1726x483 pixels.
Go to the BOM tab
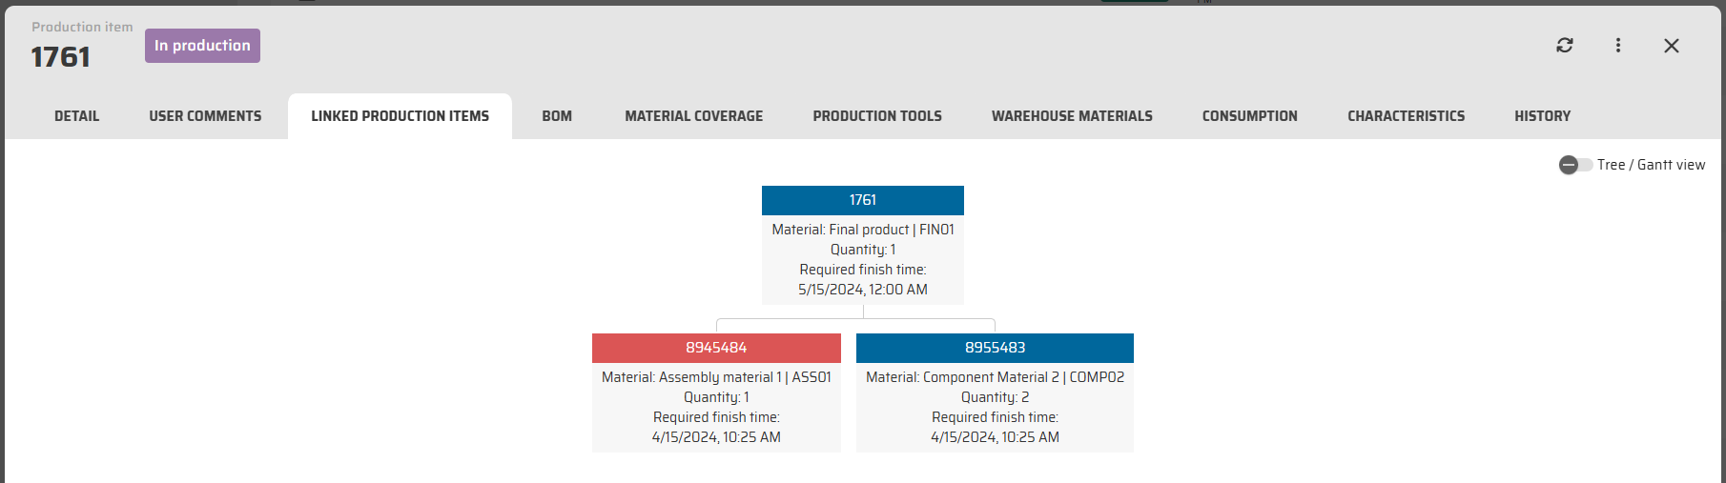(557, 116)
